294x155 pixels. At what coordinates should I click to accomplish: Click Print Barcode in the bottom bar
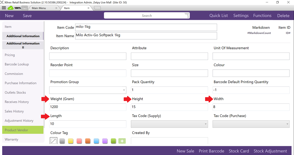[x=211, y=151]
